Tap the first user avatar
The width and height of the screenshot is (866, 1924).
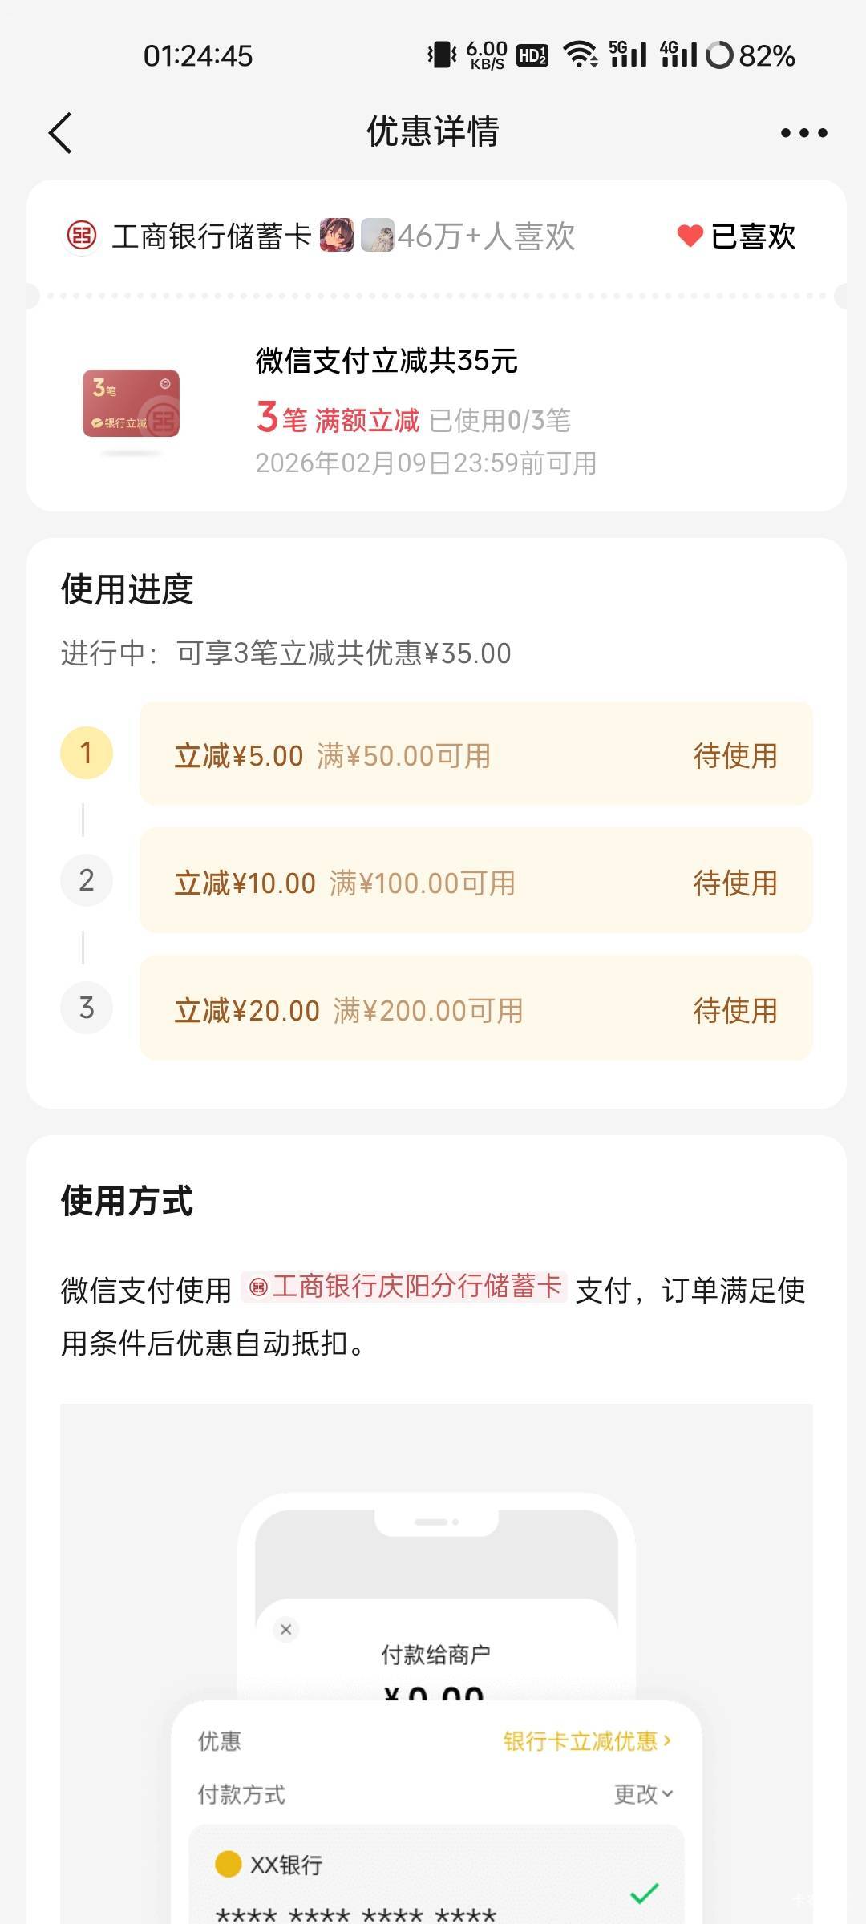pyautogui.click(x=337, y=236)
